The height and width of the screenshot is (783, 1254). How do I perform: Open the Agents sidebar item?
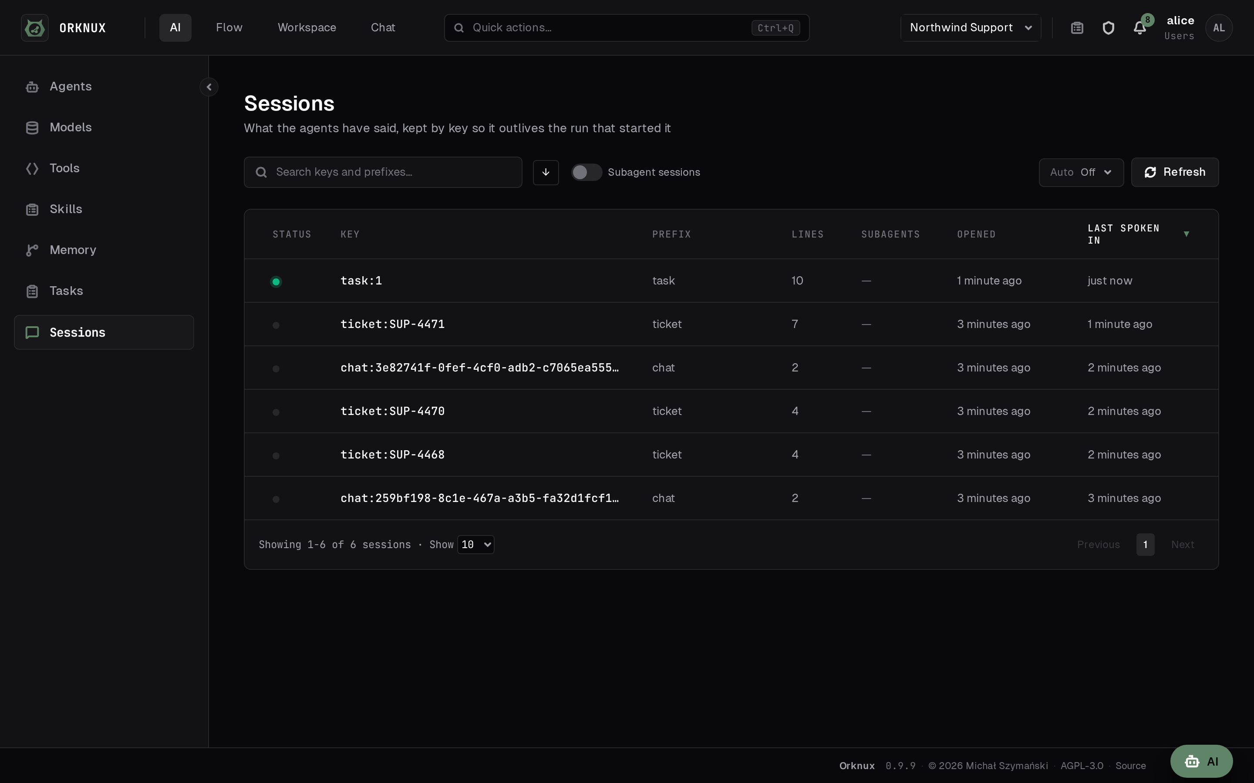pos(104,87)
